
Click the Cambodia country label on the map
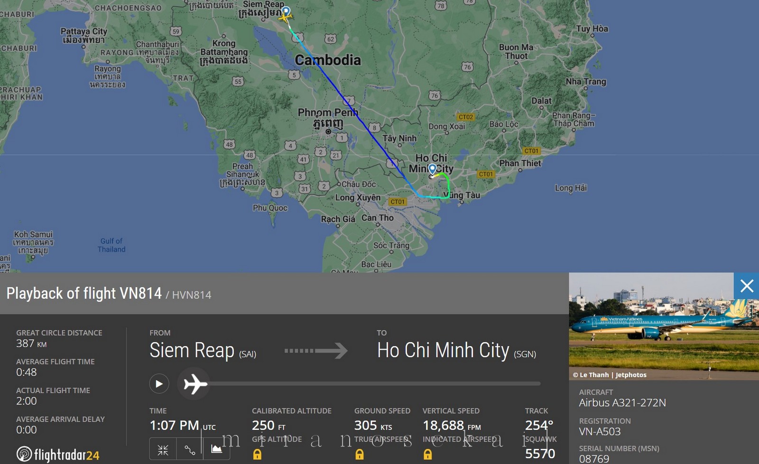pyautogui.click(x=328, y=60)
